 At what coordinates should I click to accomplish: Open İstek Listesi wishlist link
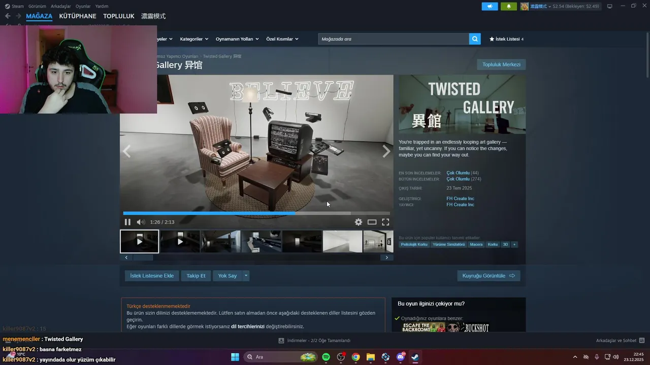(x=506, y=39)
